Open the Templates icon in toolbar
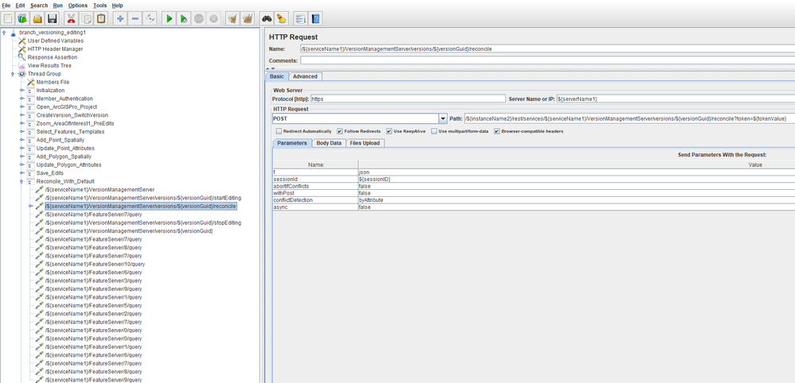The width and height of the screenshot is (795, 383). click(x=21, y=18)
